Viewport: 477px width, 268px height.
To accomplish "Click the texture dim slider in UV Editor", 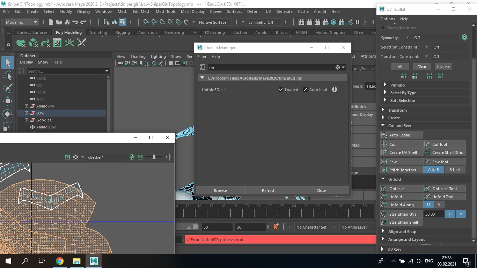I will (154, 157).
